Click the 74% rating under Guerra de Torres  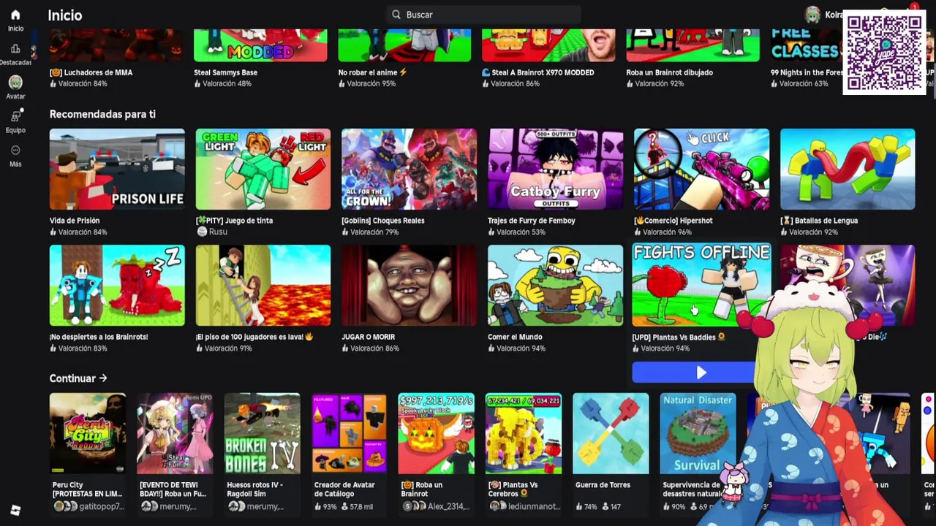(586, 506)
